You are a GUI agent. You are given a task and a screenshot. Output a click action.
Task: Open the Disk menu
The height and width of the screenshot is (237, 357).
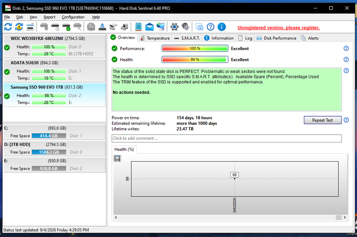click(x=20, y=17)
